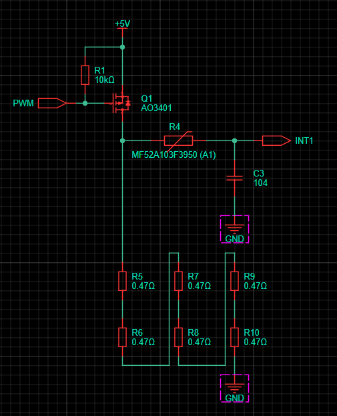Click the +5V power symbol

click(x=123, y=24)
